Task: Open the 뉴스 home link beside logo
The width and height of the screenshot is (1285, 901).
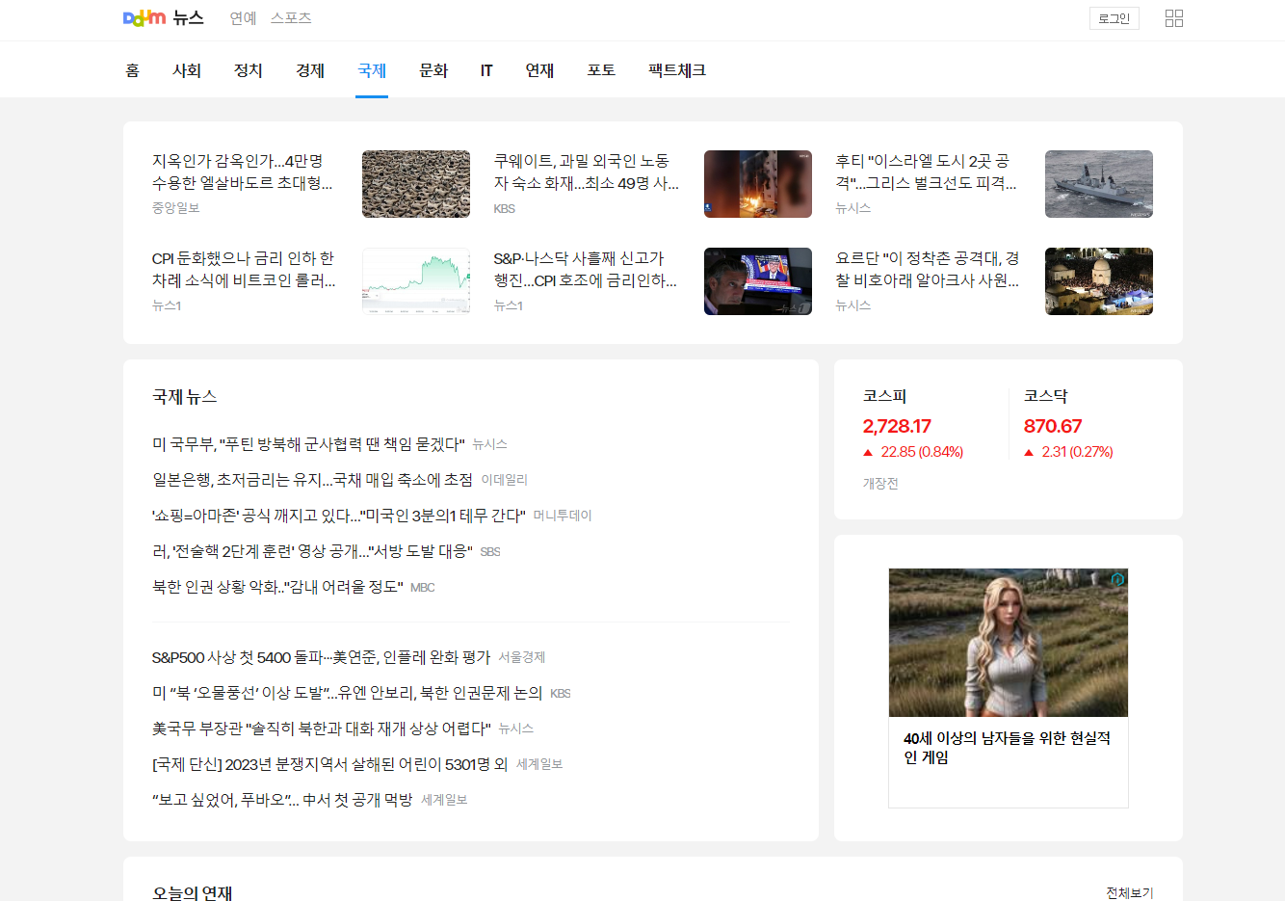Action: point(189,18)
